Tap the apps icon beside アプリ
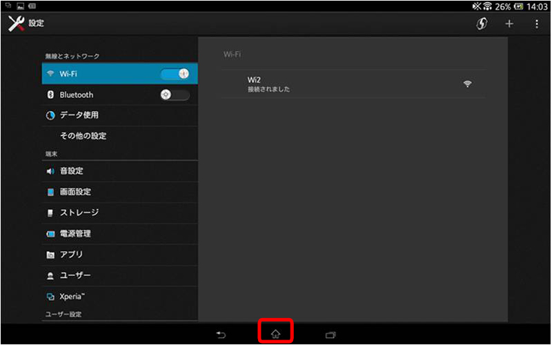 click(x=50, y=255)
